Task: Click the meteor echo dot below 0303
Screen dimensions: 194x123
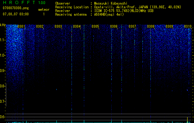Action: pyautogui.click(x=57, y=89)
